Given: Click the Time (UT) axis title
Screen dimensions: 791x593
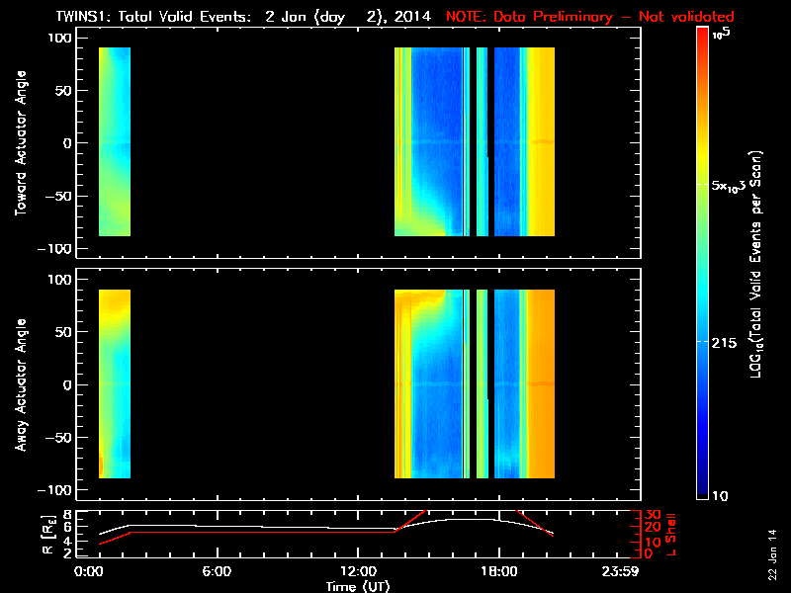Looking at the screenshot, I should tap(361, 585).
